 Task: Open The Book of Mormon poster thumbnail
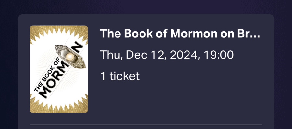59,69
